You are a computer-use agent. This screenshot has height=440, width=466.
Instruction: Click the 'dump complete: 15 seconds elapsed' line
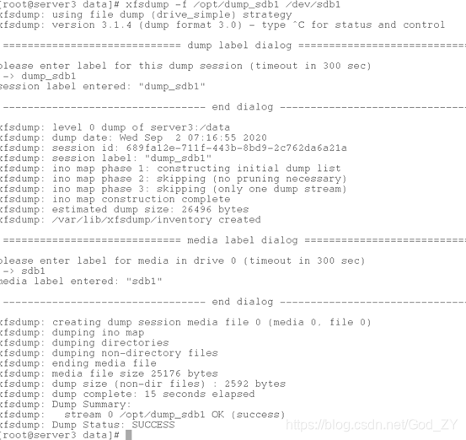pos(127,394)
